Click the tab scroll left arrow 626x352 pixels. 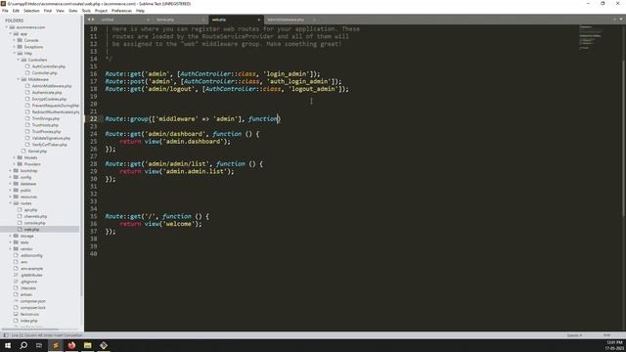coord(89,20)
